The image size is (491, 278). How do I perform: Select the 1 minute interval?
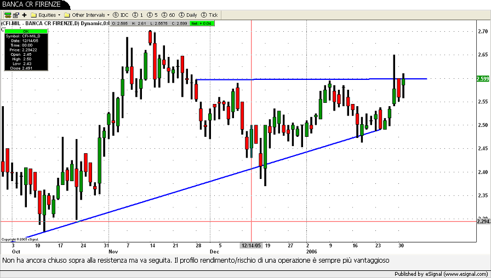138,14
